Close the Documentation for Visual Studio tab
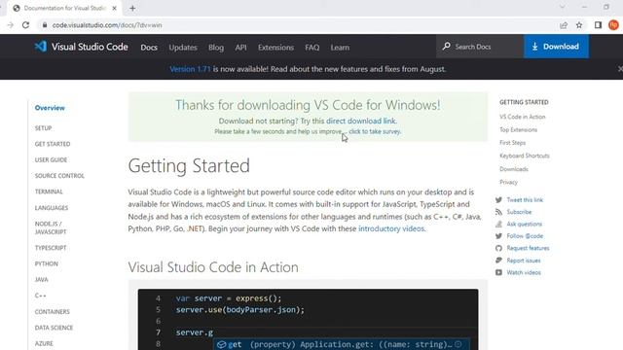Viewport: 623px width, 350px height. [x=115, y=8]
